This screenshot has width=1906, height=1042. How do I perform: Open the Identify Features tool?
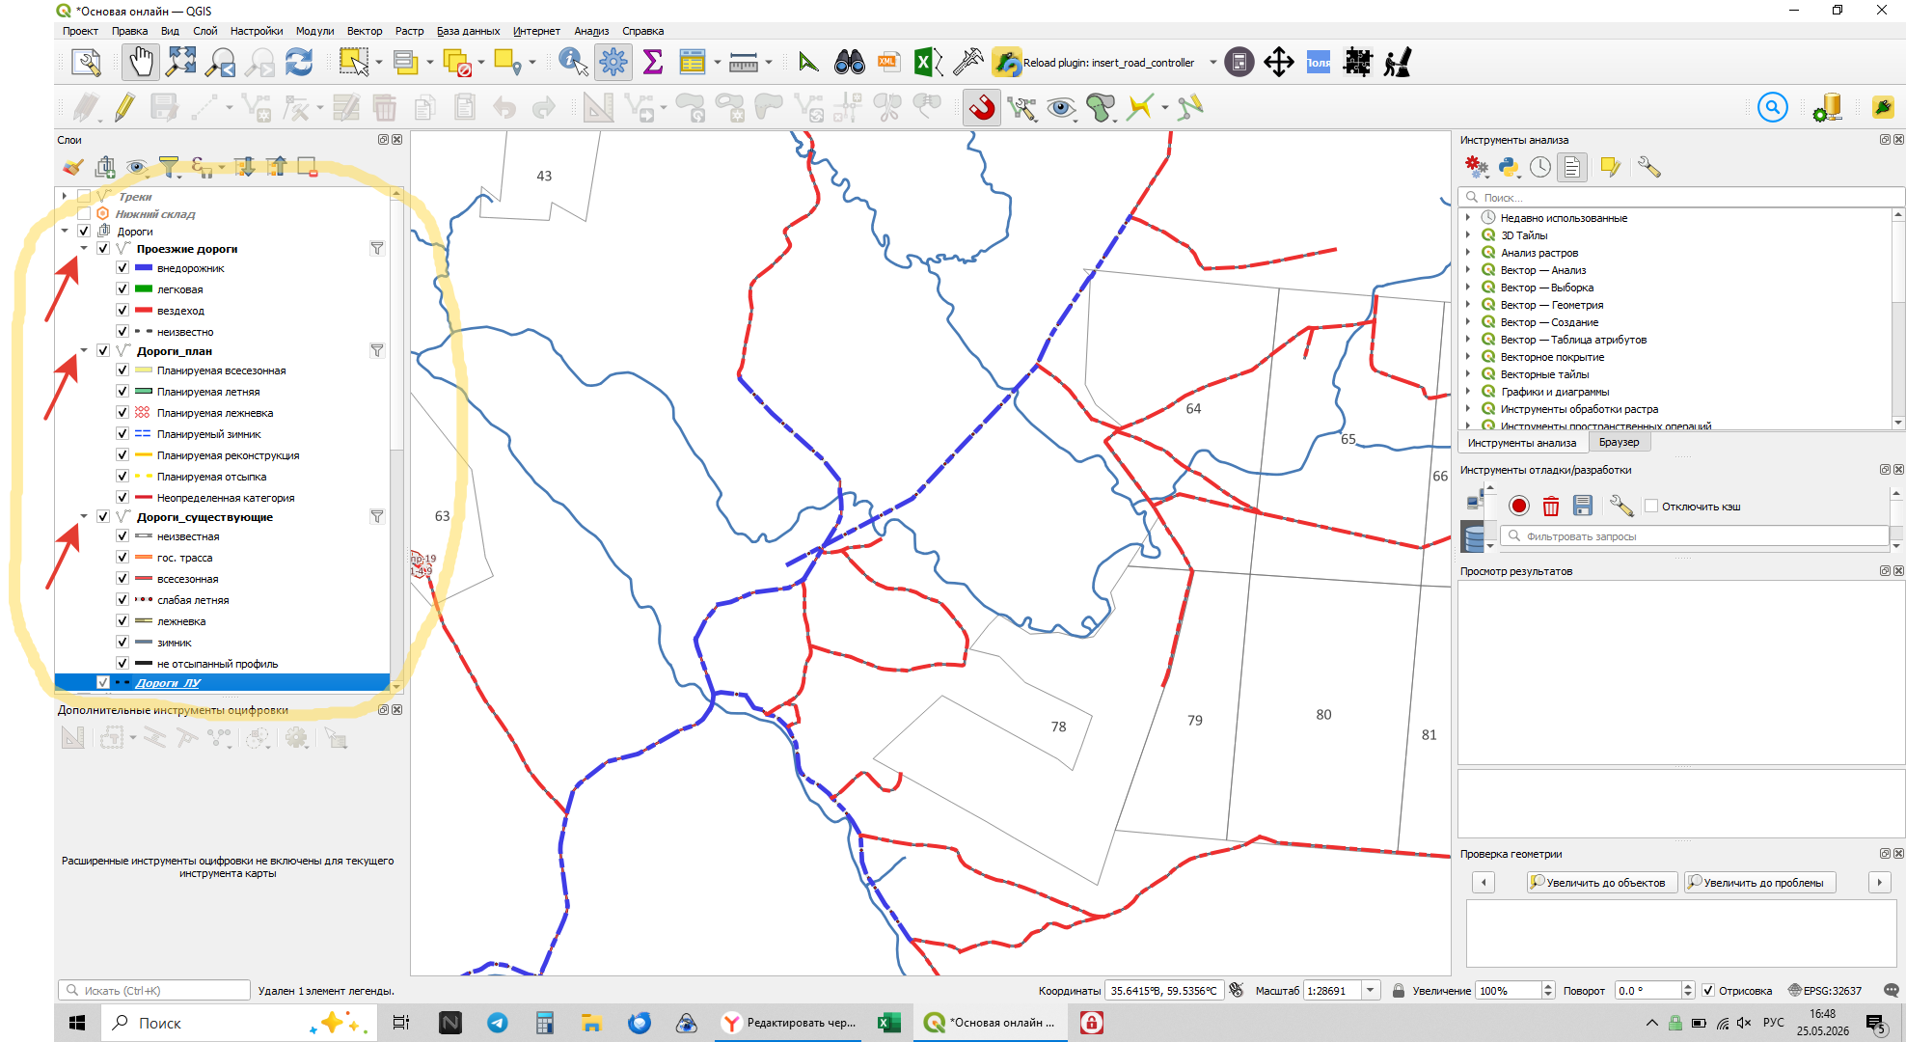pos(573,63)
